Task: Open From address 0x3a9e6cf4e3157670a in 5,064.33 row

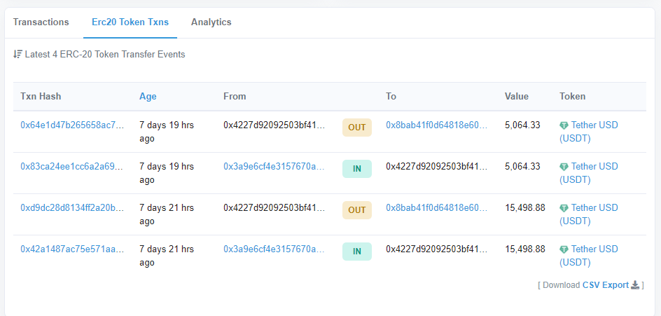Action: 274,166
